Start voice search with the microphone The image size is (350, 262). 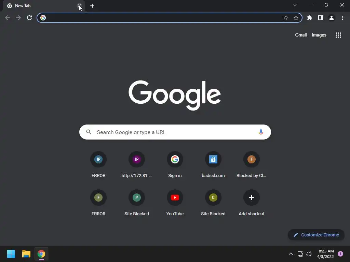click(x=261, y=132)
